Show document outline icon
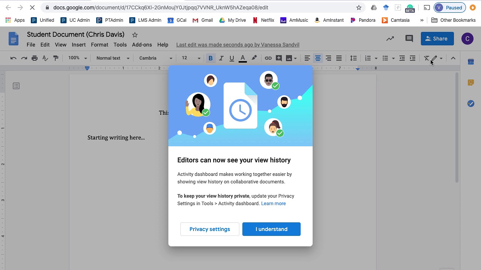Screen dimensions: 481x270 [16, 86]
